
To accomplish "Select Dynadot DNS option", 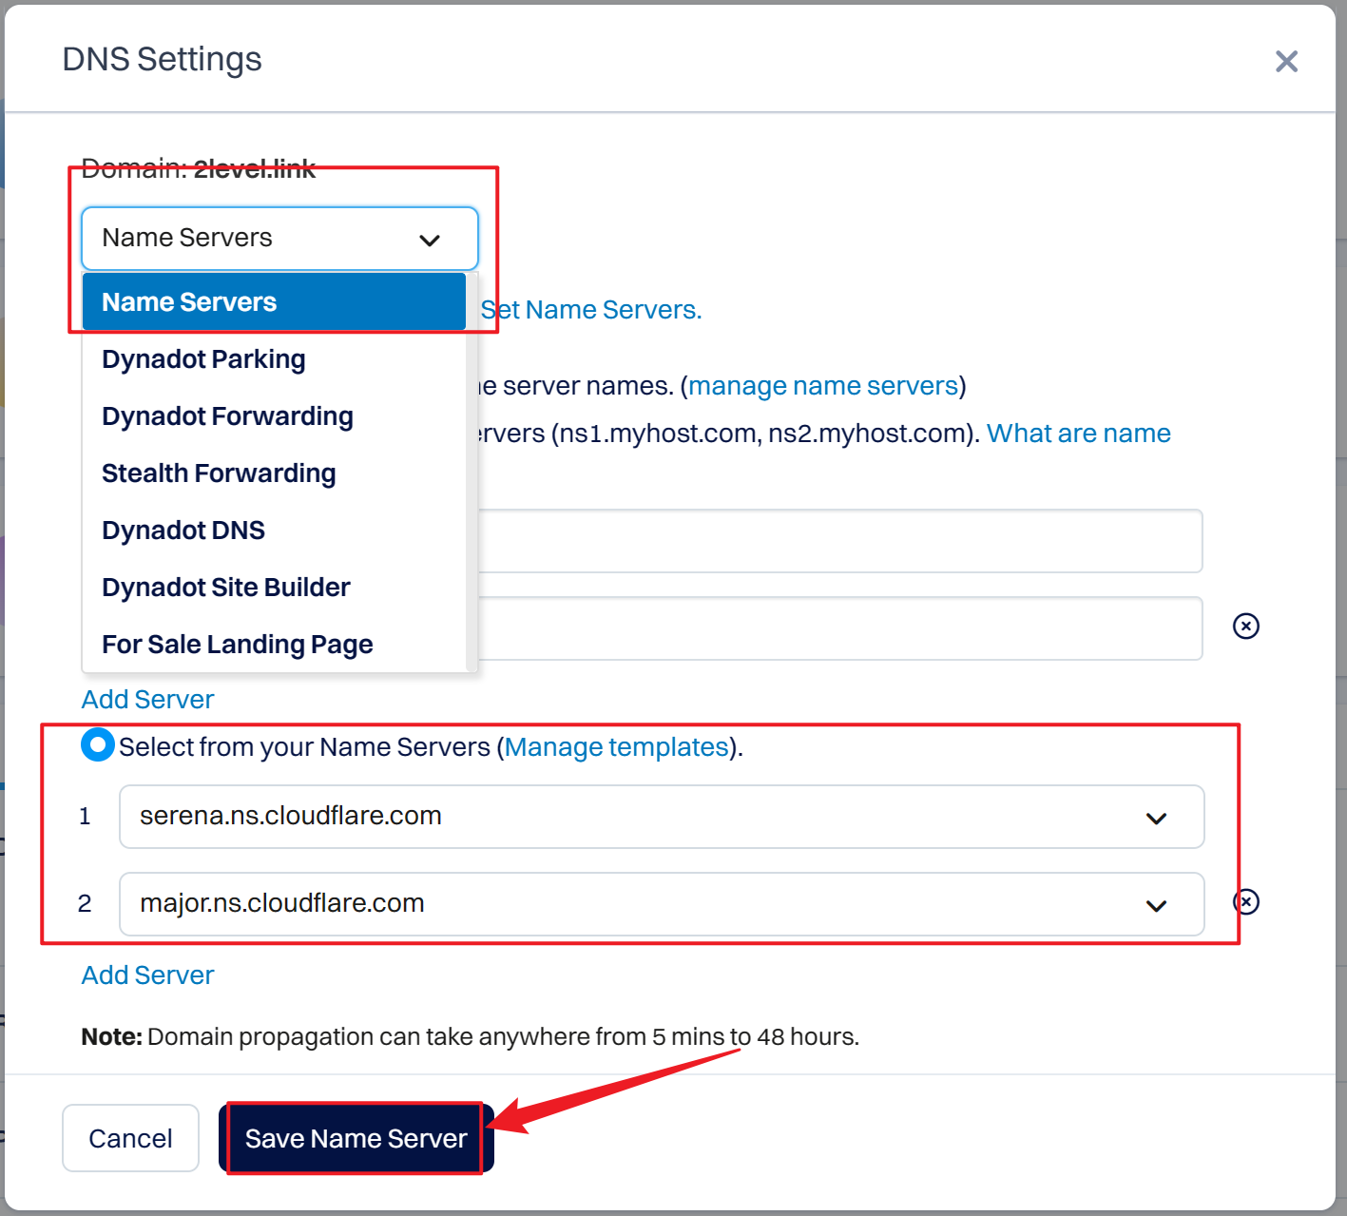I will coord(183,531).
